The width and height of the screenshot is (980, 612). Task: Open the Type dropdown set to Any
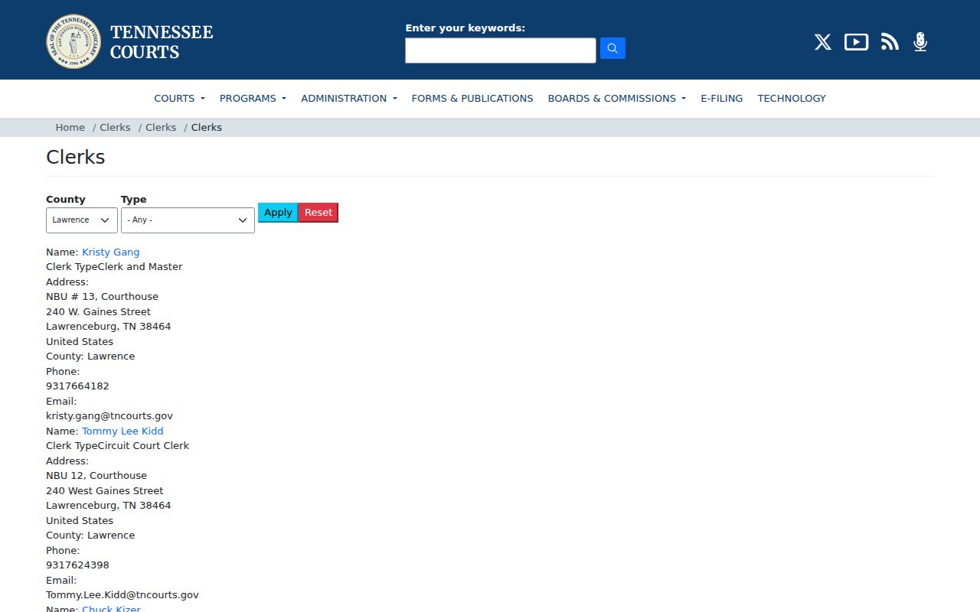point(188,220)
